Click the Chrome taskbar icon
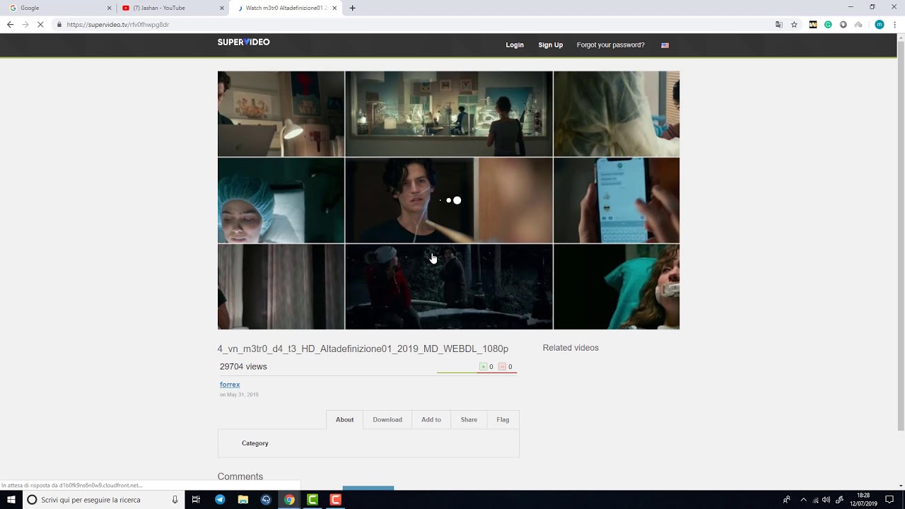The height and width of the screenshot is (509, 905). tap(289, 500)
